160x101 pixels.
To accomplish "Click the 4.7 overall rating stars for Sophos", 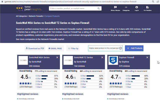I will point(116,83).
